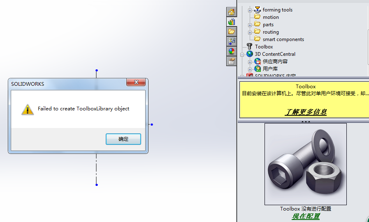The width and height of the screenshot is (369, 222).
Task: Click the smart components folder icon
Action: [258, 39]
